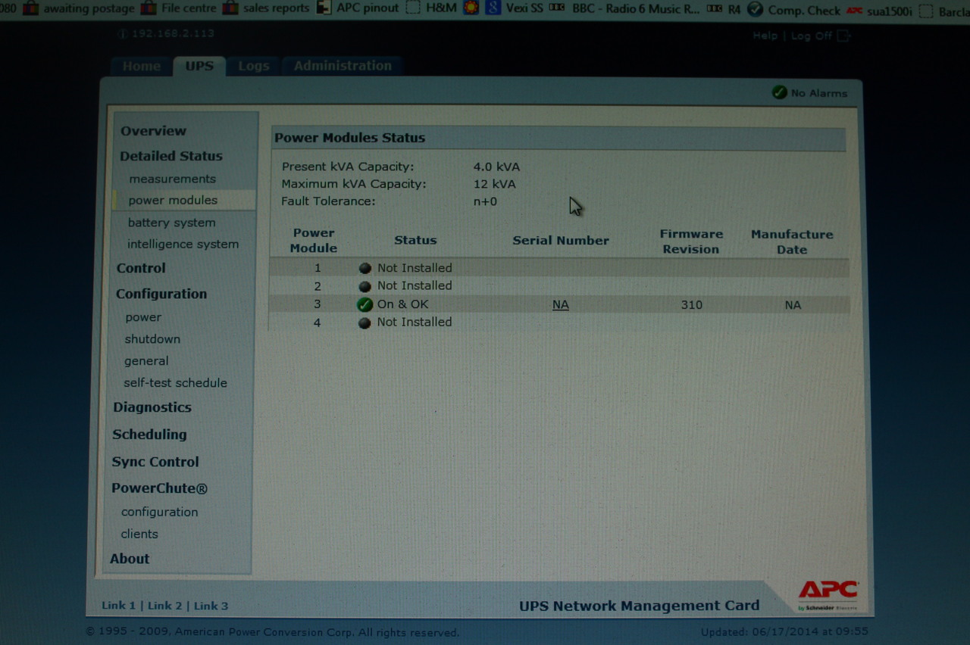970x645 pixels.
Task: Click the 4.0 kVA present capacity value
Action: [x=496, y=167]
